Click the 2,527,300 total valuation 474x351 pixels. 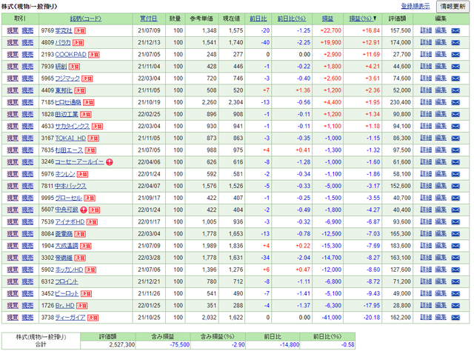click(x=121, y=344)
